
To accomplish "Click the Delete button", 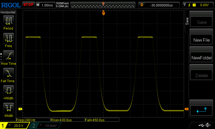I will 201,75.
